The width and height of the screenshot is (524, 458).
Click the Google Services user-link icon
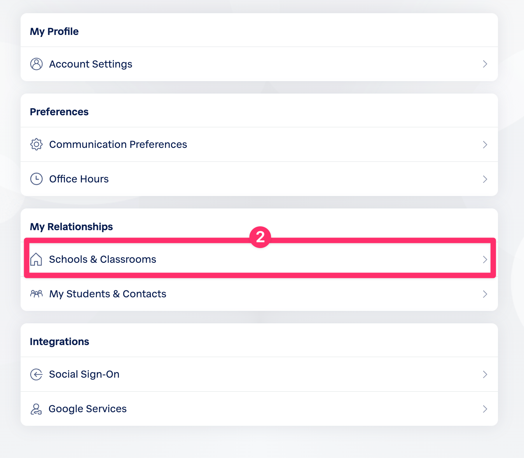point(36,409)
